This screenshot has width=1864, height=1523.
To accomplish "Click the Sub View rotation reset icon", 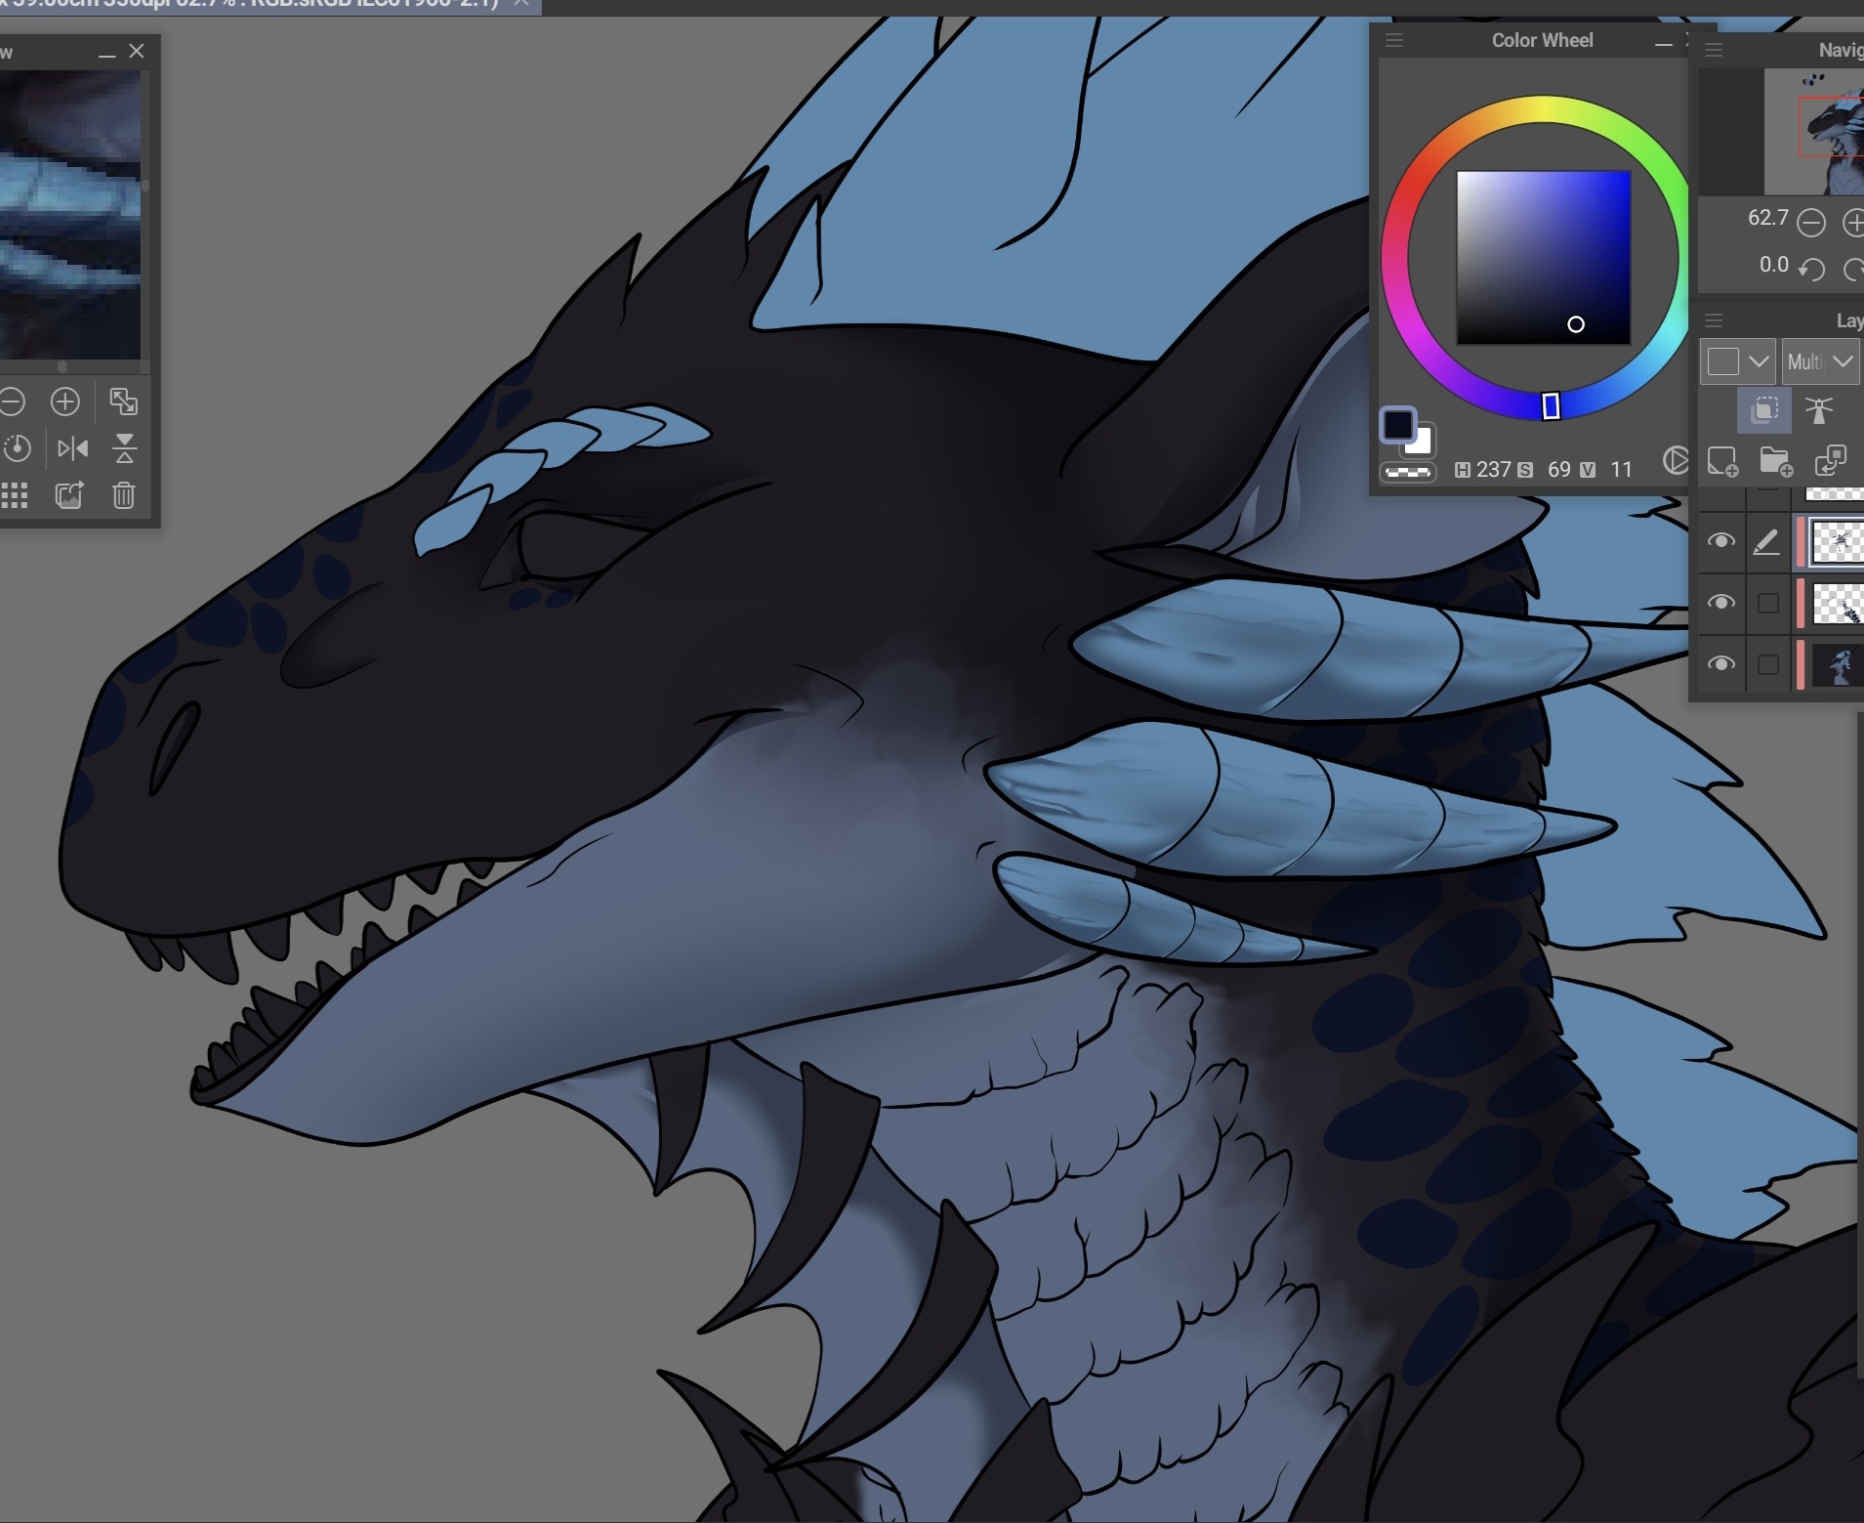I will point(17,448).
